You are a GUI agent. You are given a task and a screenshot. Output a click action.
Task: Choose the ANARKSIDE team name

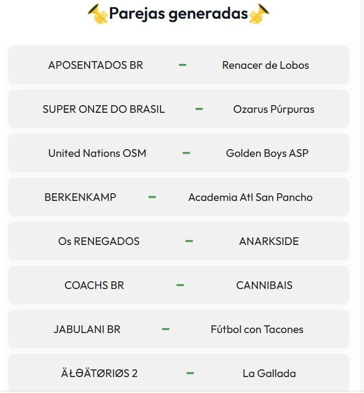[269, 241]
